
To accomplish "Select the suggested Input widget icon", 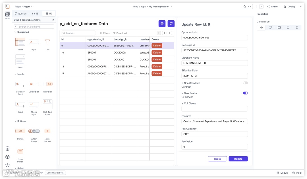I will pyautogui.click(x=34, y=42).
